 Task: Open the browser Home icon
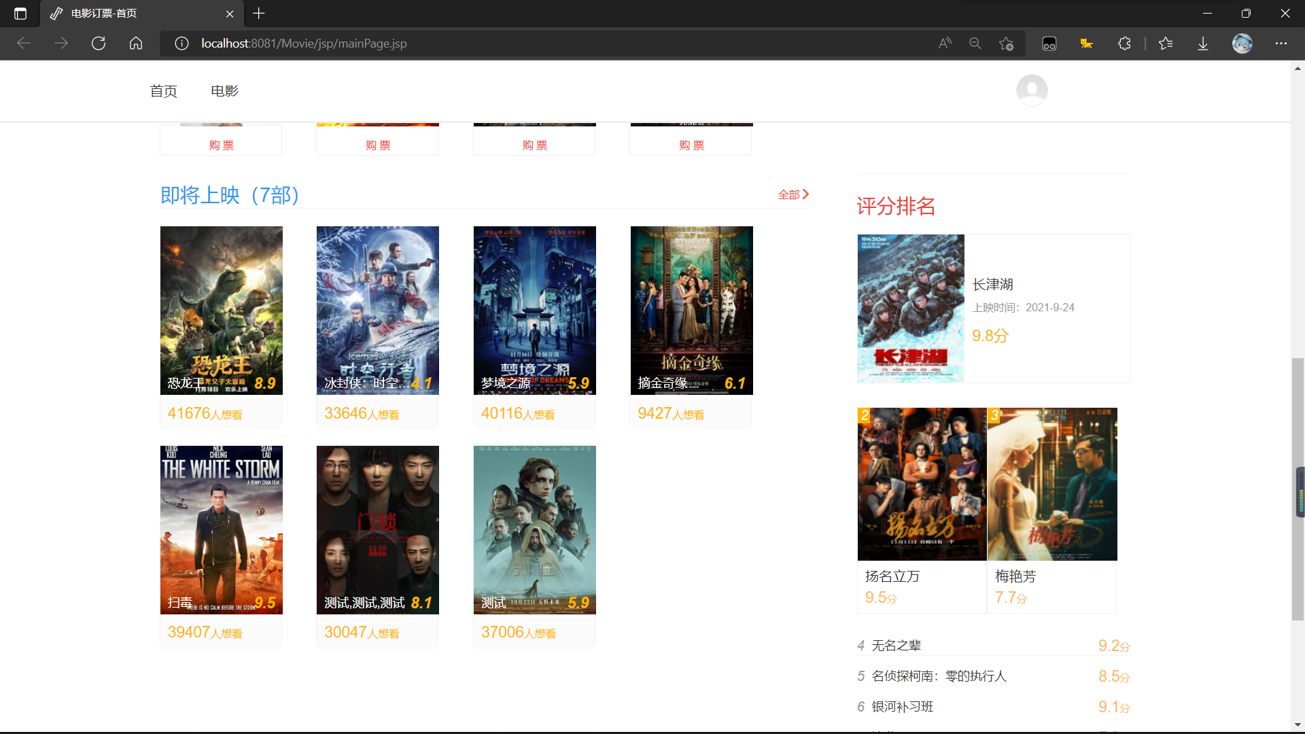(x=135, y=43)
